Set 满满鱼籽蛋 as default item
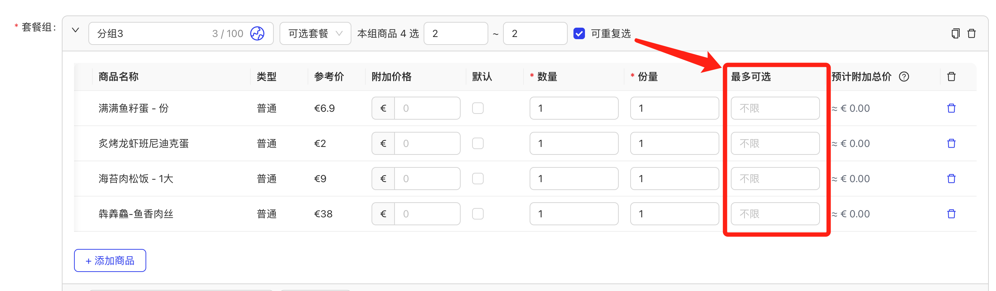996x291 pixels. pos(478,108)
